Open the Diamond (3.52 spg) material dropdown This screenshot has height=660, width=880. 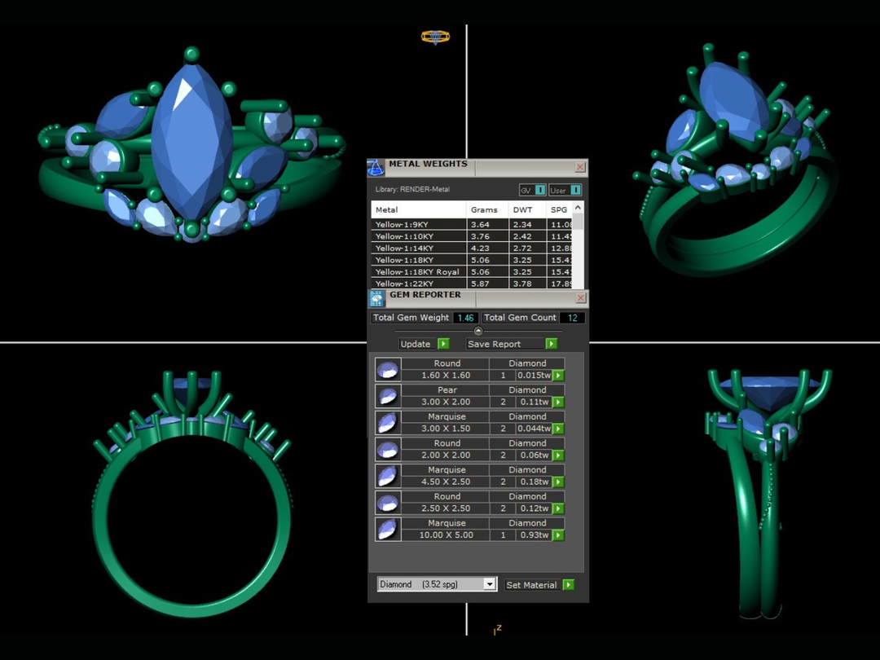(490, 584)
